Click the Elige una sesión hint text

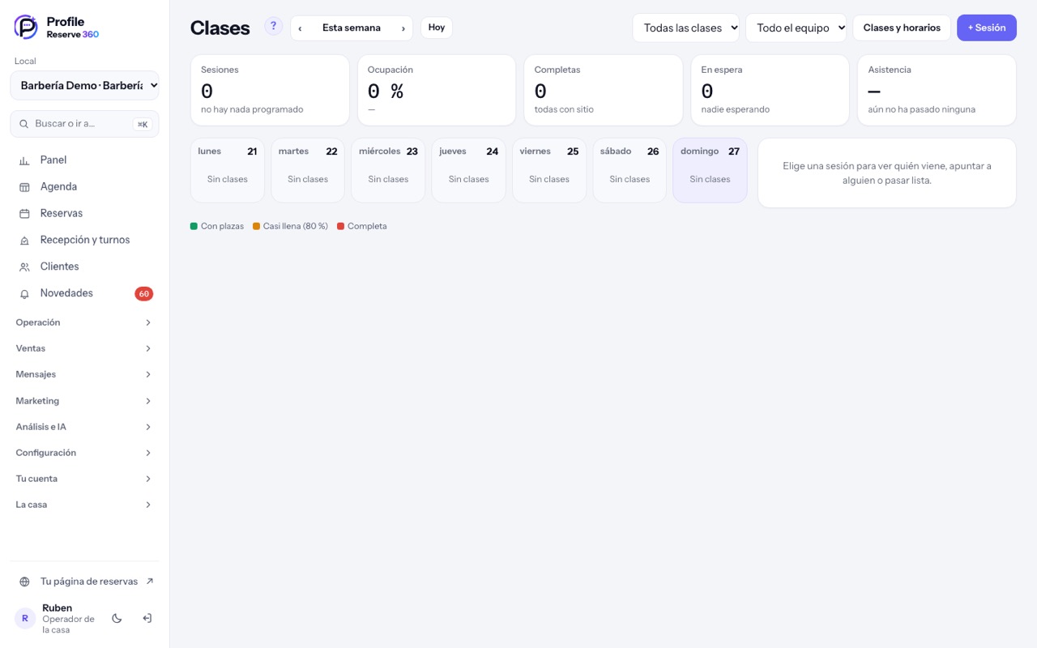click(887, 173)
